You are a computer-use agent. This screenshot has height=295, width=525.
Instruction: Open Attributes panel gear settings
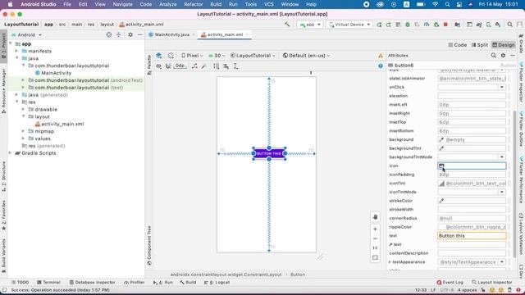[x=503, y=56]
